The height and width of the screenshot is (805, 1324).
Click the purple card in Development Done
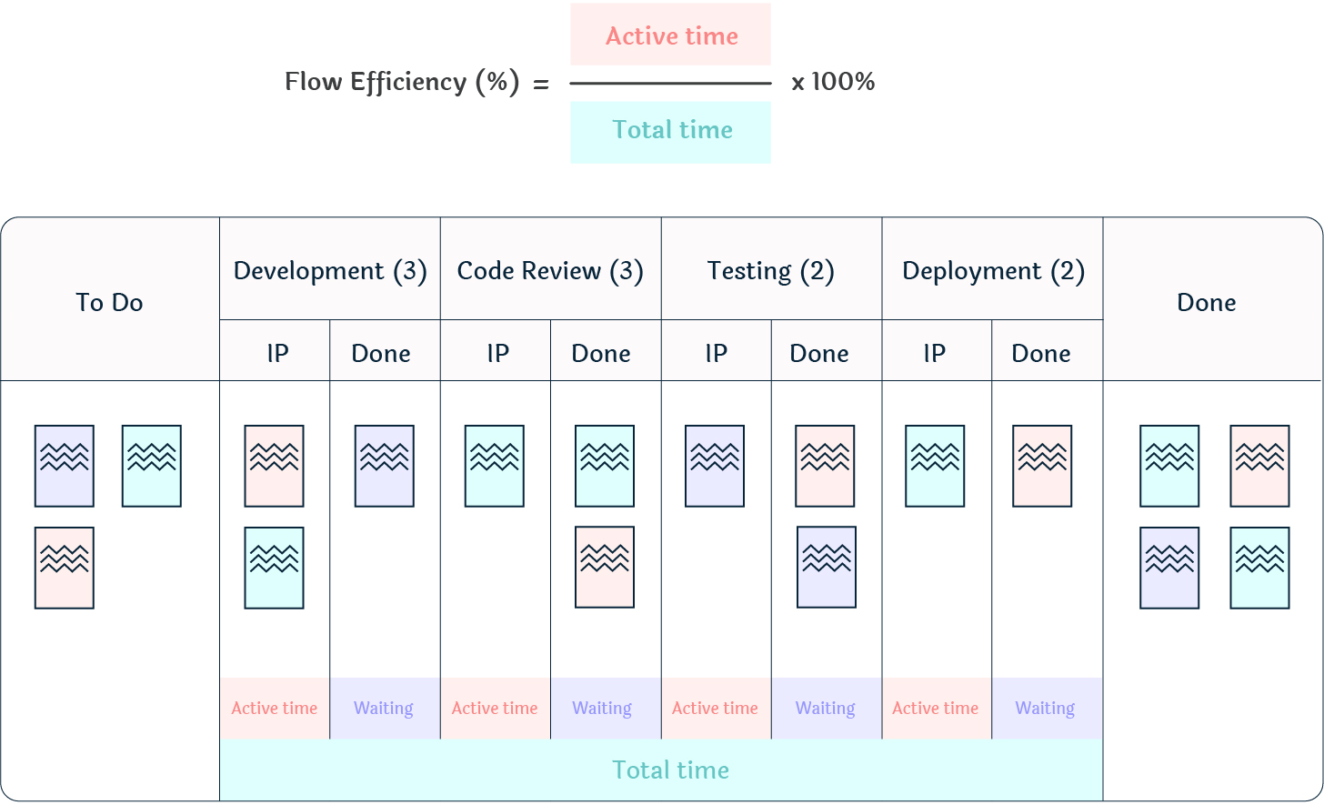point(384,466)
